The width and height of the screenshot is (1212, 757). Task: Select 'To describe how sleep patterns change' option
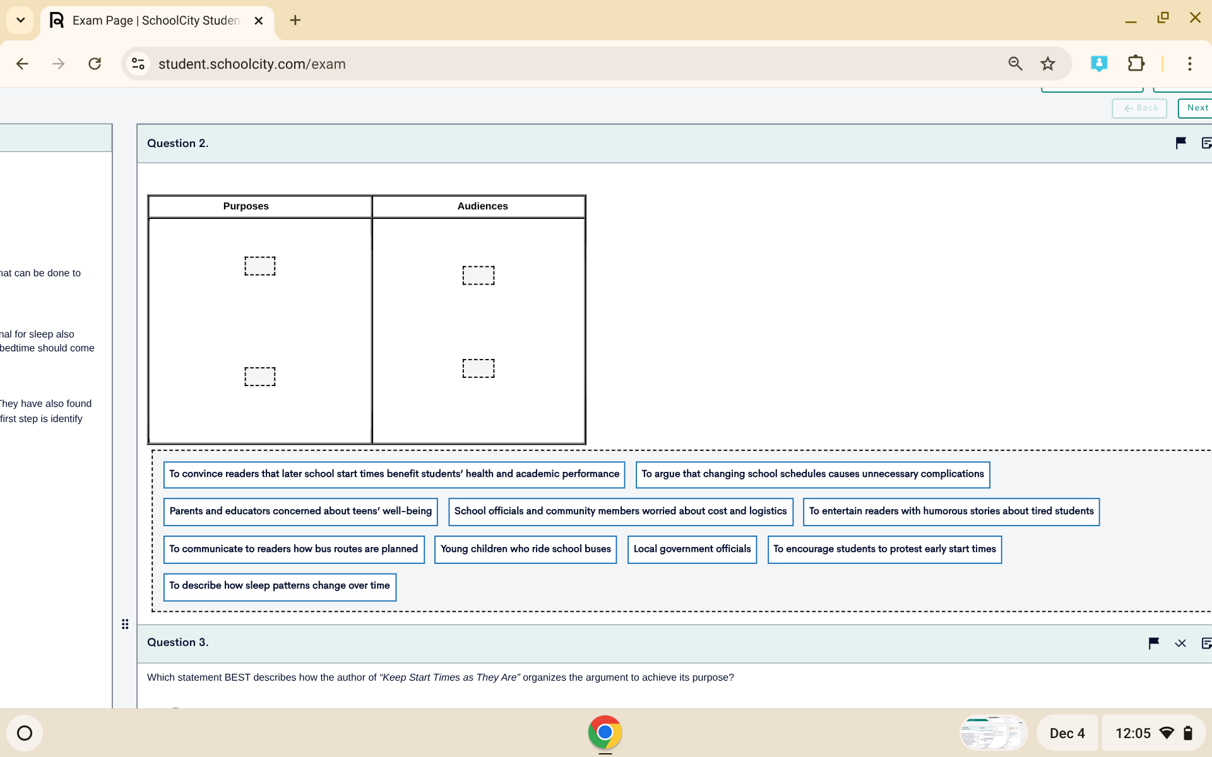tap(280, 587)
